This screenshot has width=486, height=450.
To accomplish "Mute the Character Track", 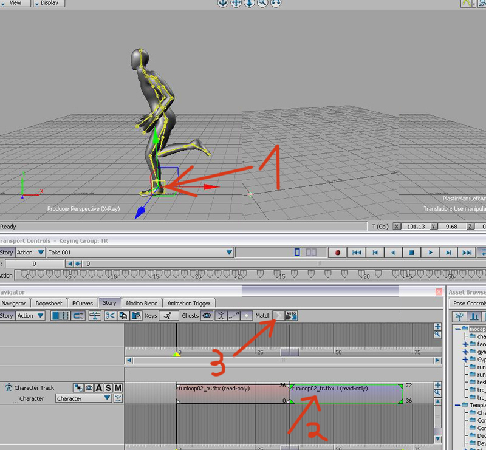I will point(118,388).
